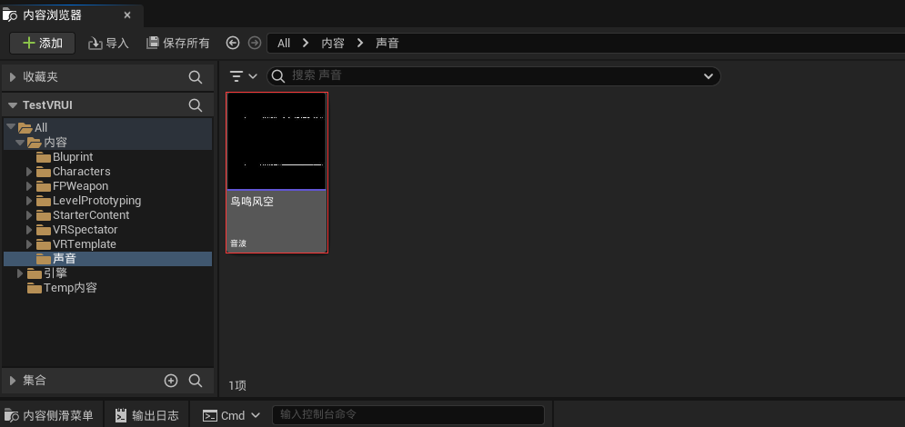Collapse the '内容' folder arrow
905x427 pixels.
pos(20,142)
